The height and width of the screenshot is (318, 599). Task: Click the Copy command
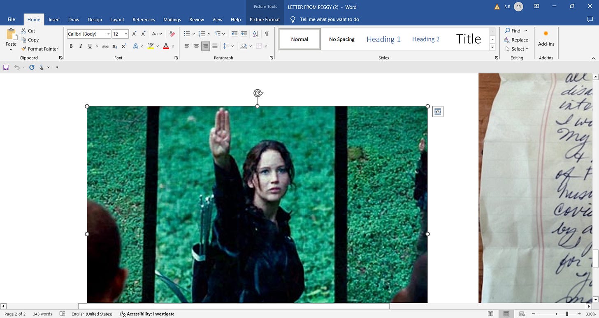[x=30, y=40]
